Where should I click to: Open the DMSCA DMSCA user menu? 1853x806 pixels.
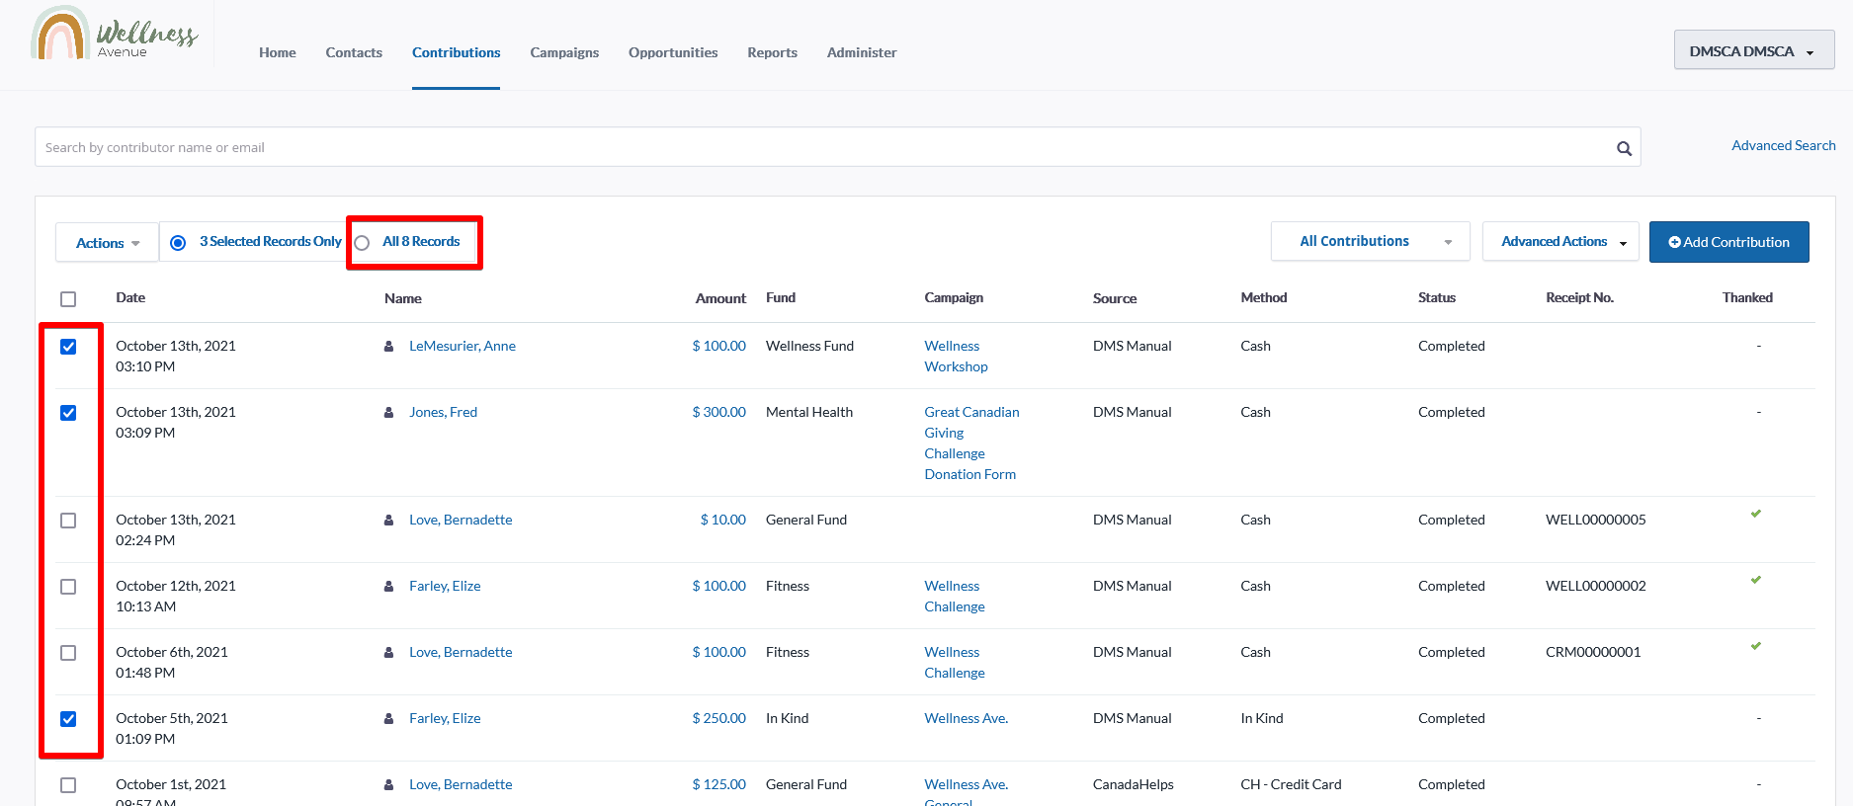pos(1754,50)
